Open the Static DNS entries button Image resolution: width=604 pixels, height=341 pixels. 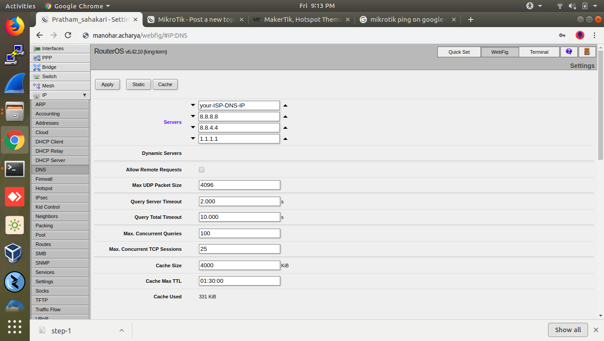(x=139, y=84)
